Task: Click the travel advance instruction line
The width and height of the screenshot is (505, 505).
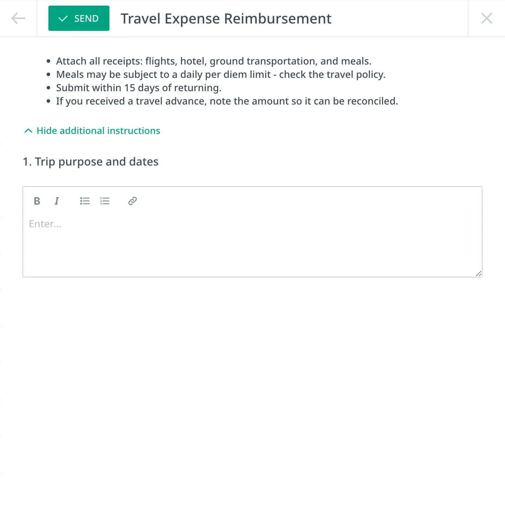Action: pyautogui.click(x=227, y=101)
